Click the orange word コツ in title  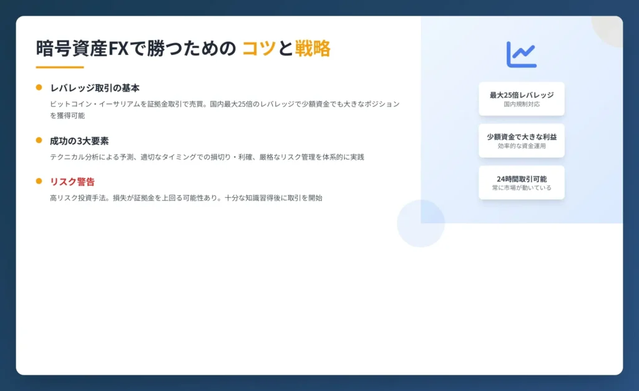[x=258, y=48]
